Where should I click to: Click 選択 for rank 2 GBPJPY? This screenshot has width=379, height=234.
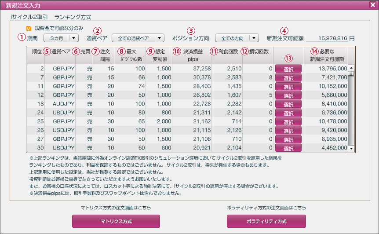point(288,69)
